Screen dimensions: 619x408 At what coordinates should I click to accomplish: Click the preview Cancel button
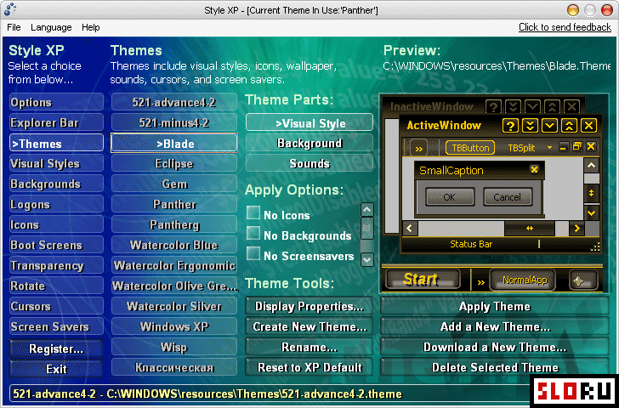click(508, 197)
